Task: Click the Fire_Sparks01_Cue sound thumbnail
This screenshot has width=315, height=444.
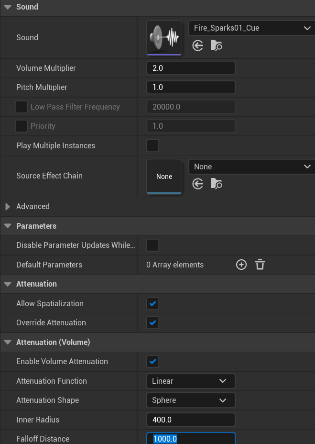Action: coord(164,37)
